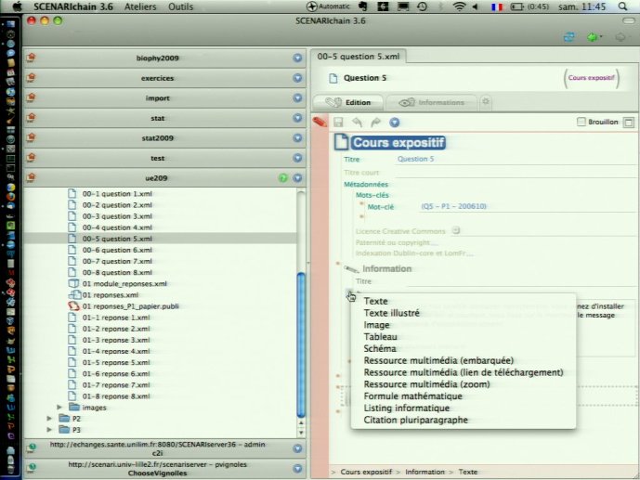Open the test workshop dropdown arrow
The height and width of the screenshot is (480, 640).
tap(297, 158)
